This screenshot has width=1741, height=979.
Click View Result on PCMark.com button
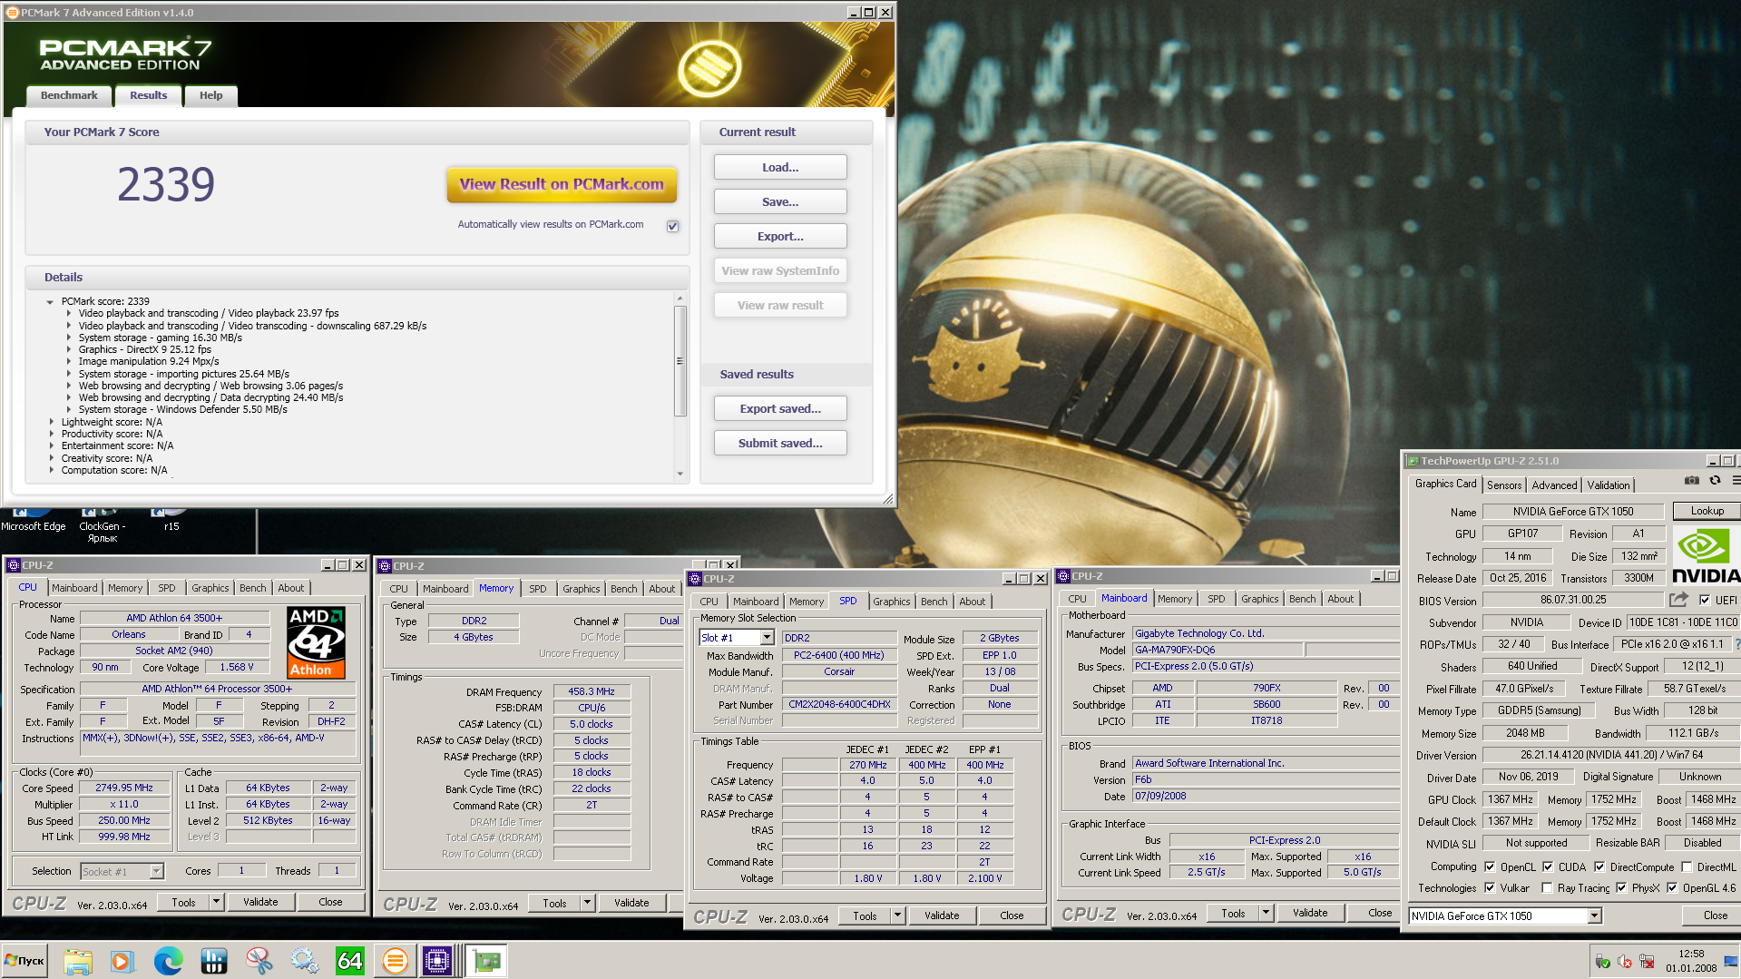point(562,184)
